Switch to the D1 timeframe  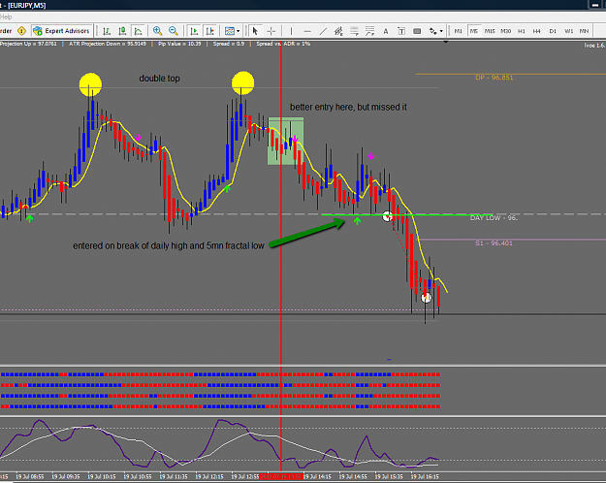[x=553, y=31]
